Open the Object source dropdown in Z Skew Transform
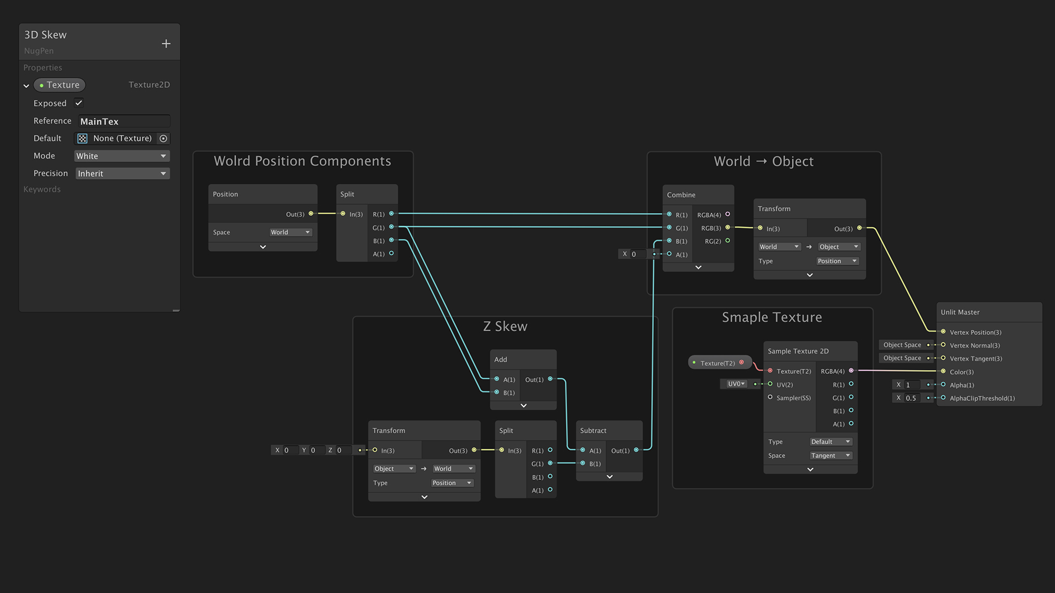This screenshot has height=593, width=1055. point(394,468)
